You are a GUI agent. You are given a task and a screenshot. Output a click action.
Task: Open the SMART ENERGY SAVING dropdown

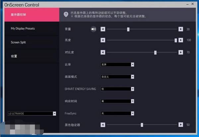coord(132,89)
